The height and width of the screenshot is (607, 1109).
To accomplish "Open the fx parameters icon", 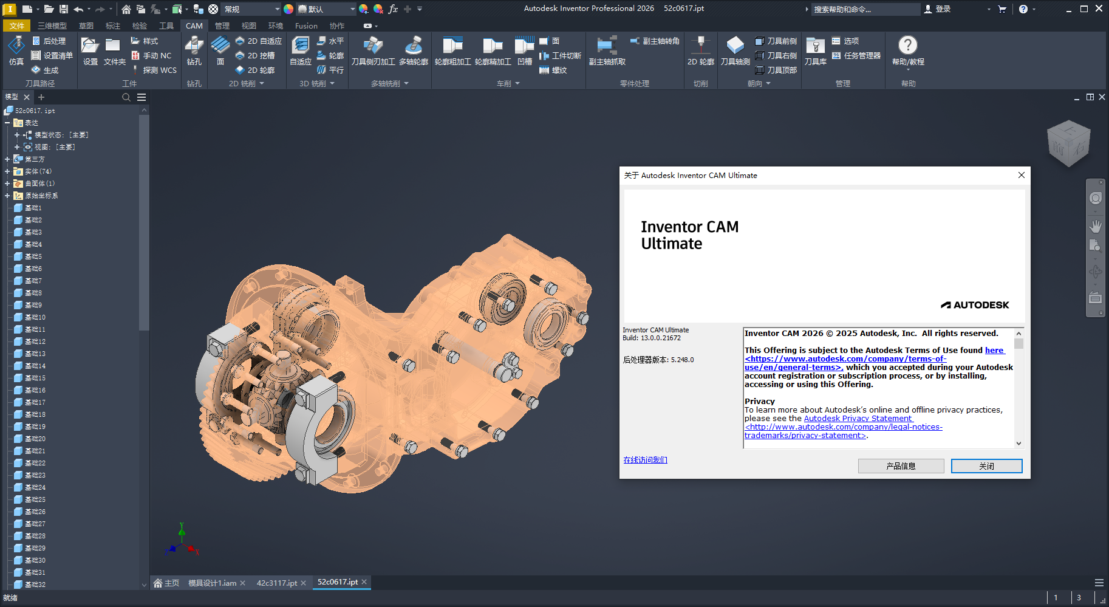I will click(x=393, y=9).
